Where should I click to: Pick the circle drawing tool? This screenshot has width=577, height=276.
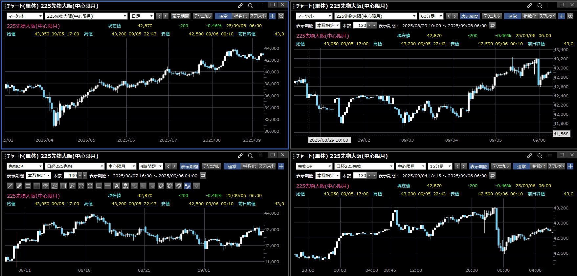point(90,186)
